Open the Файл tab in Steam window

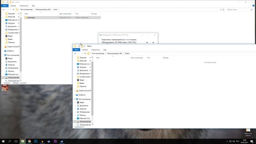coord(76,50)
